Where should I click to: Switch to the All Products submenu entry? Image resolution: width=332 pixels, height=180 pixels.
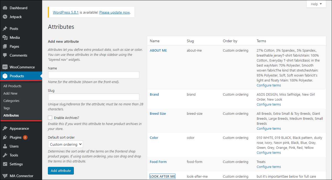pos(12,86)
